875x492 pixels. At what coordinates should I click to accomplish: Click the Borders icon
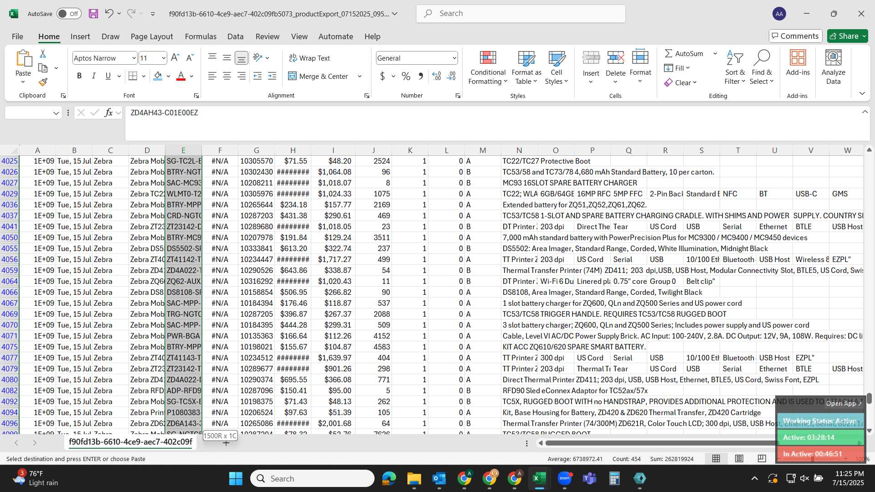[133, 76]
